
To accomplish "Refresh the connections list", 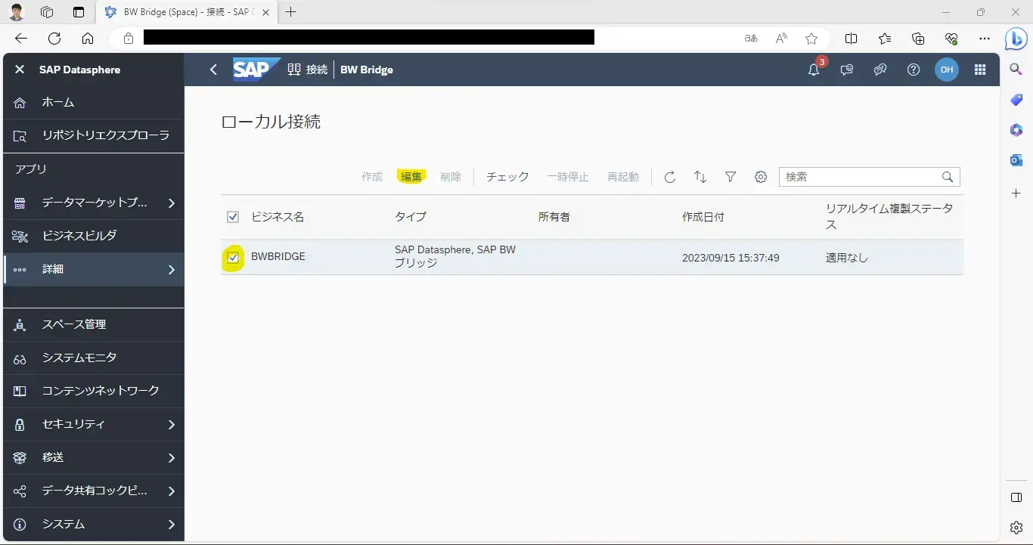I will 670,177.
